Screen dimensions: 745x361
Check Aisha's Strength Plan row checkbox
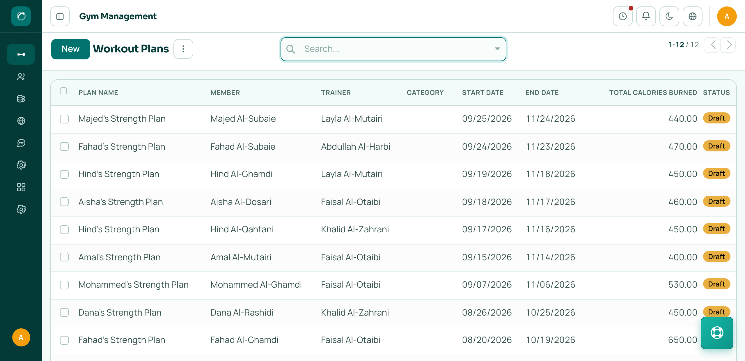64,202
